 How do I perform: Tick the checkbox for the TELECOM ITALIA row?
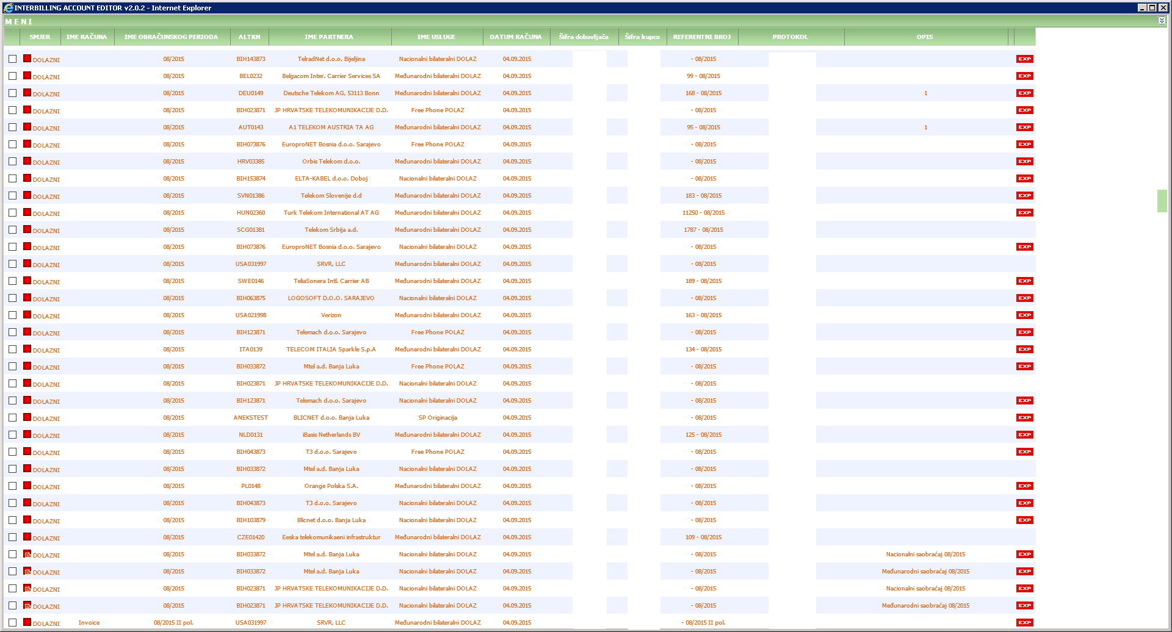coord(12,350)
